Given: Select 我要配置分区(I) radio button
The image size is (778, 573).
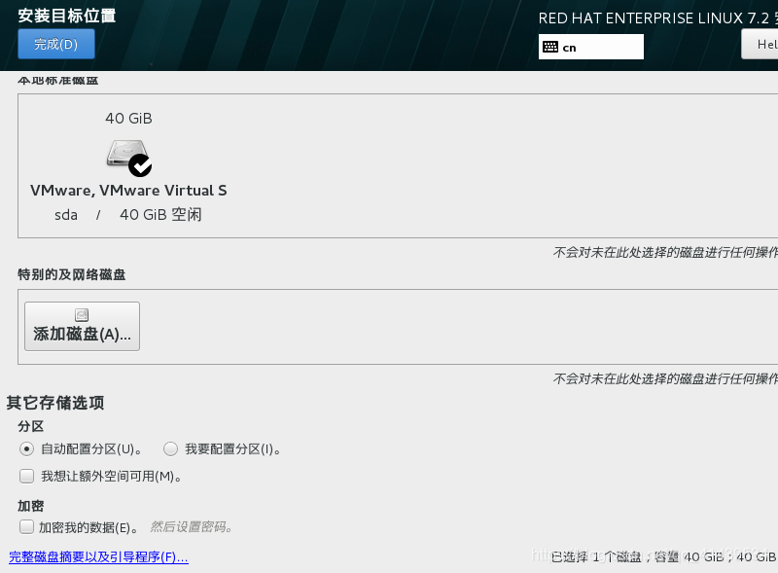Looking at the screenshot, I should click(171, 449).
